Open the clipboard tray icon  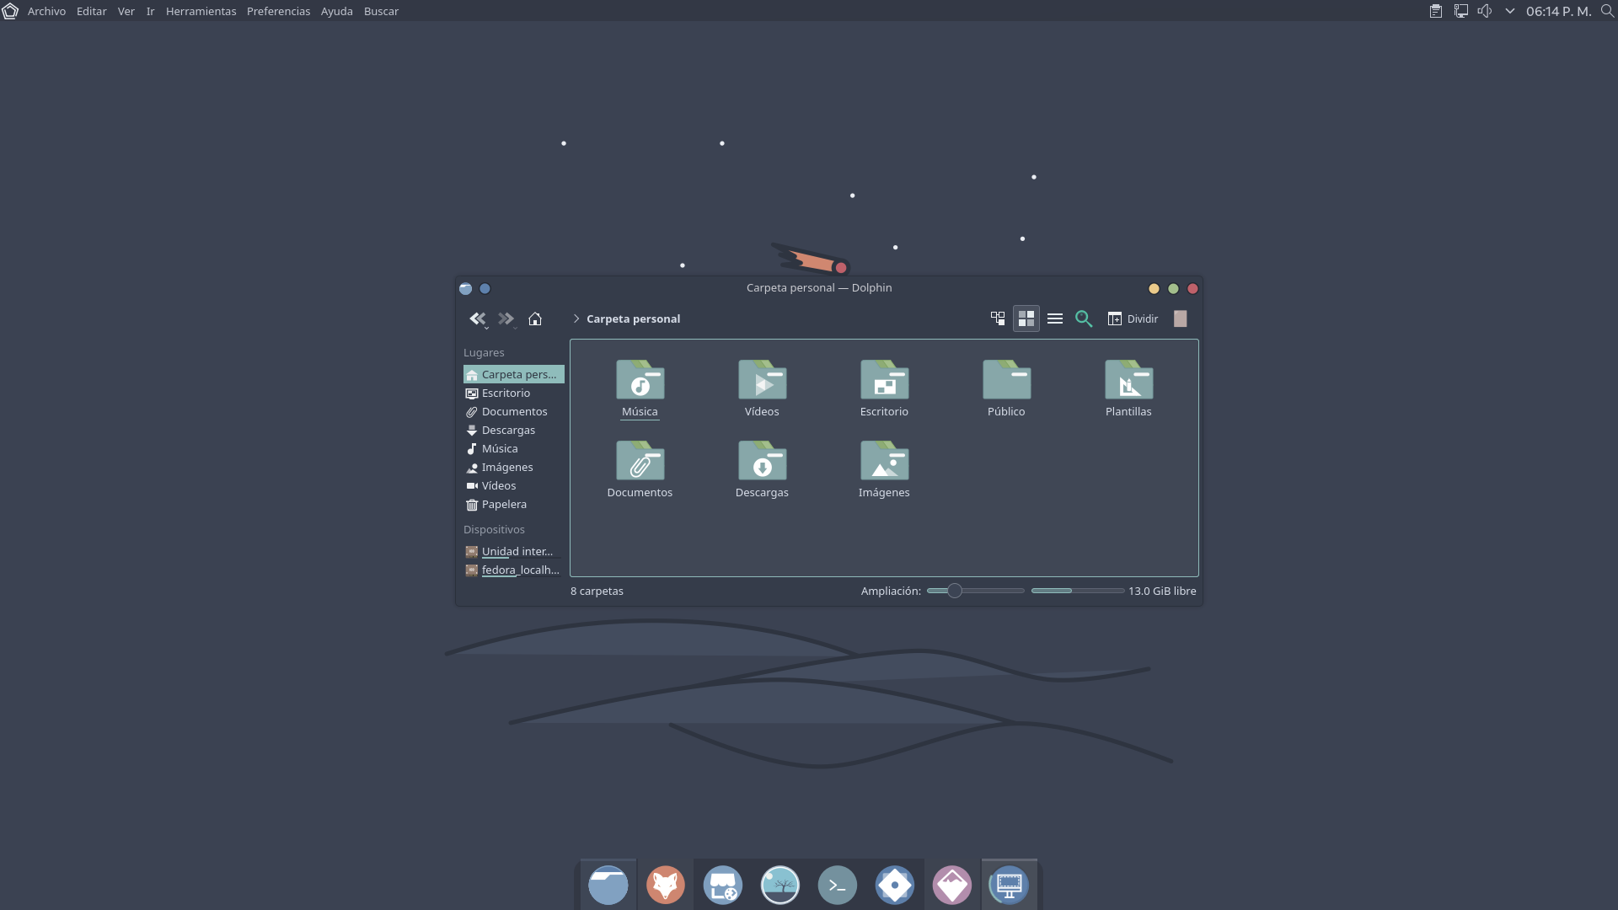(x=1436, y=11)
